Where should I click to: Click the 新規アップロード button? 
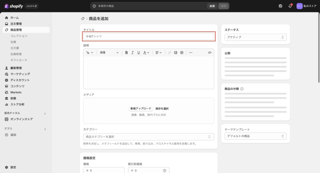(x=141, y=109)
